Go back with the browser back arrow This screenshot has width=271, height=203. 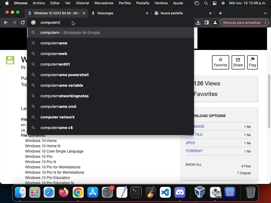pyautogui.click(x=6, y=22)
